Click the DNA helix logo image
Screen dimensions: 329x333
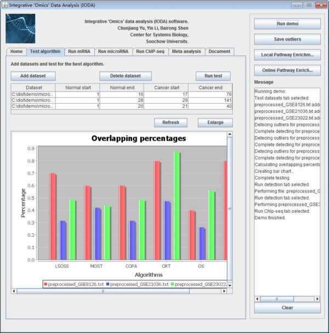[20, 29]
